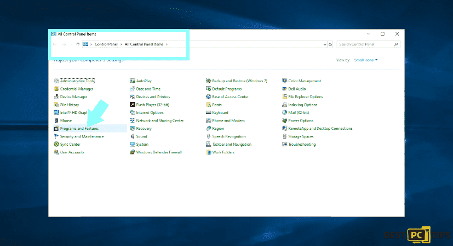
Task: Open Administrative Tools icon
Action: click(x=56, y=81)
